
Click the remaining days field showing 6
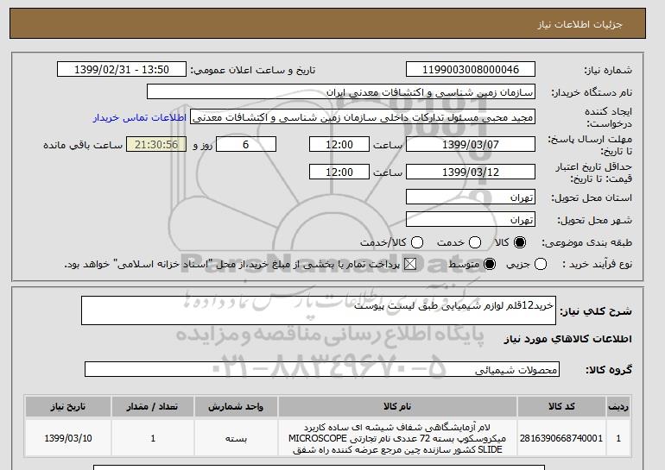pos(246,144)
